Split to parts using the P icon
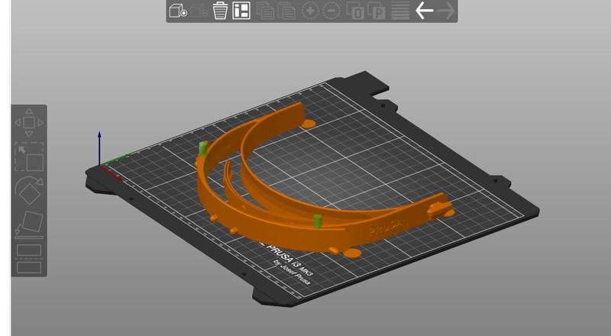Image resolution: width=611 pixels, height=336 pixels. 376,11
